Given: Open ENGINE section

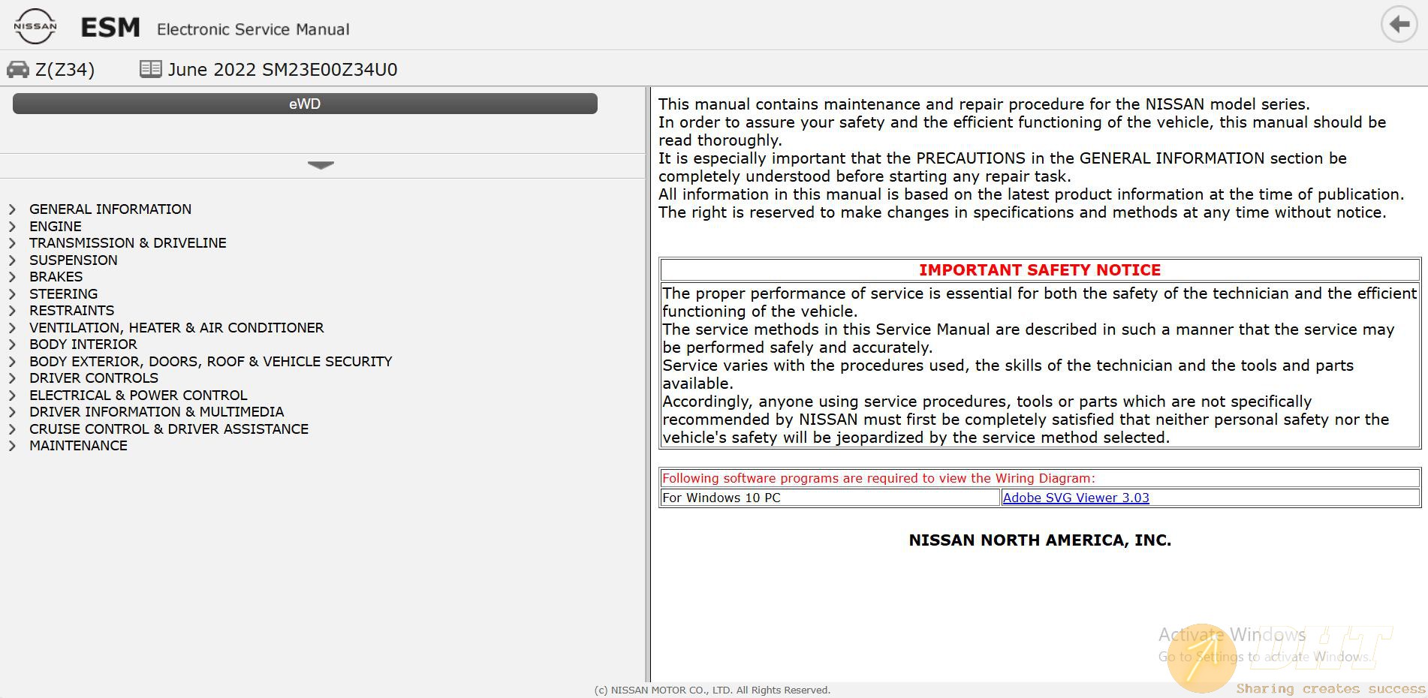Looking at the screenshot, I should click(x=56, y=227).
